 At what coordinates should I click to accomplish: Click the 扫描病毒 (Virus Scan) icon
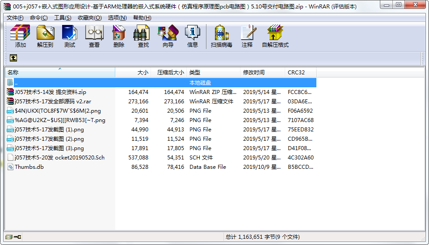[221, 36]
